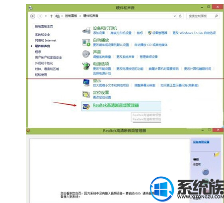The image size is (224, 203).
Task: Click the yellow folder icon in Realtek window
Action: pyautogui.click(x=217, y=154)
